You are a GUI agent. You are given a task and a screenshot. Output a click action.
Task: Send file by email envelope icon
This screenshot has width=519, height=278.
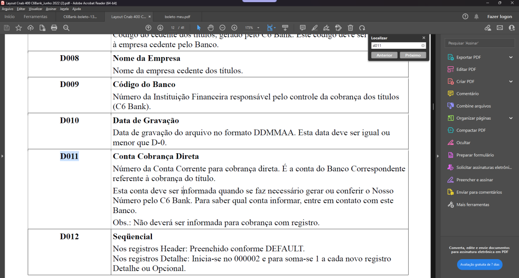coord(500,28)
